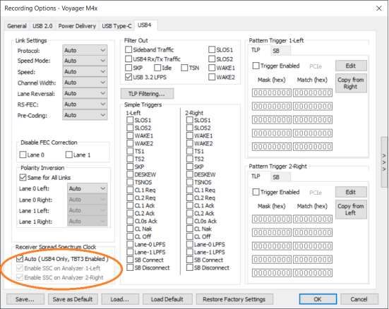Enable 1-Left SLOS1 simple trigger

click(x=130, y=120)
